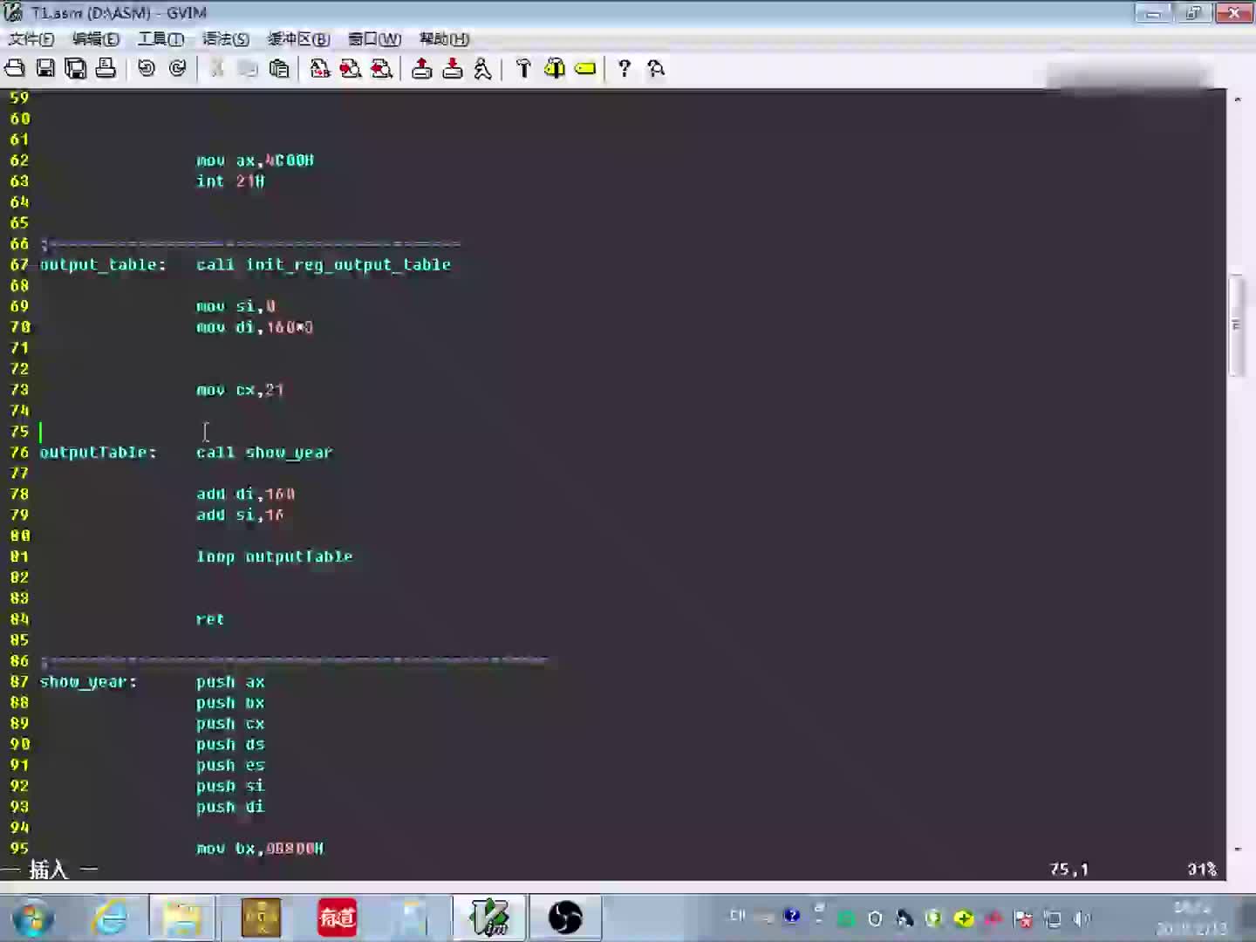Image resolution: width=1256 pixels, height=942 pixels.
Task: Open the 编辑(E) menu
Action: (96, 38)
